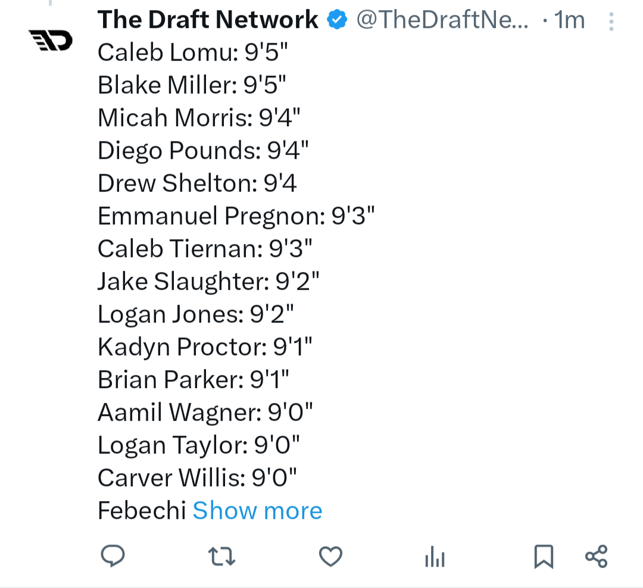Bookmark this tweet
This screenshot has height=588, width=643.
[x=543, y=556]
